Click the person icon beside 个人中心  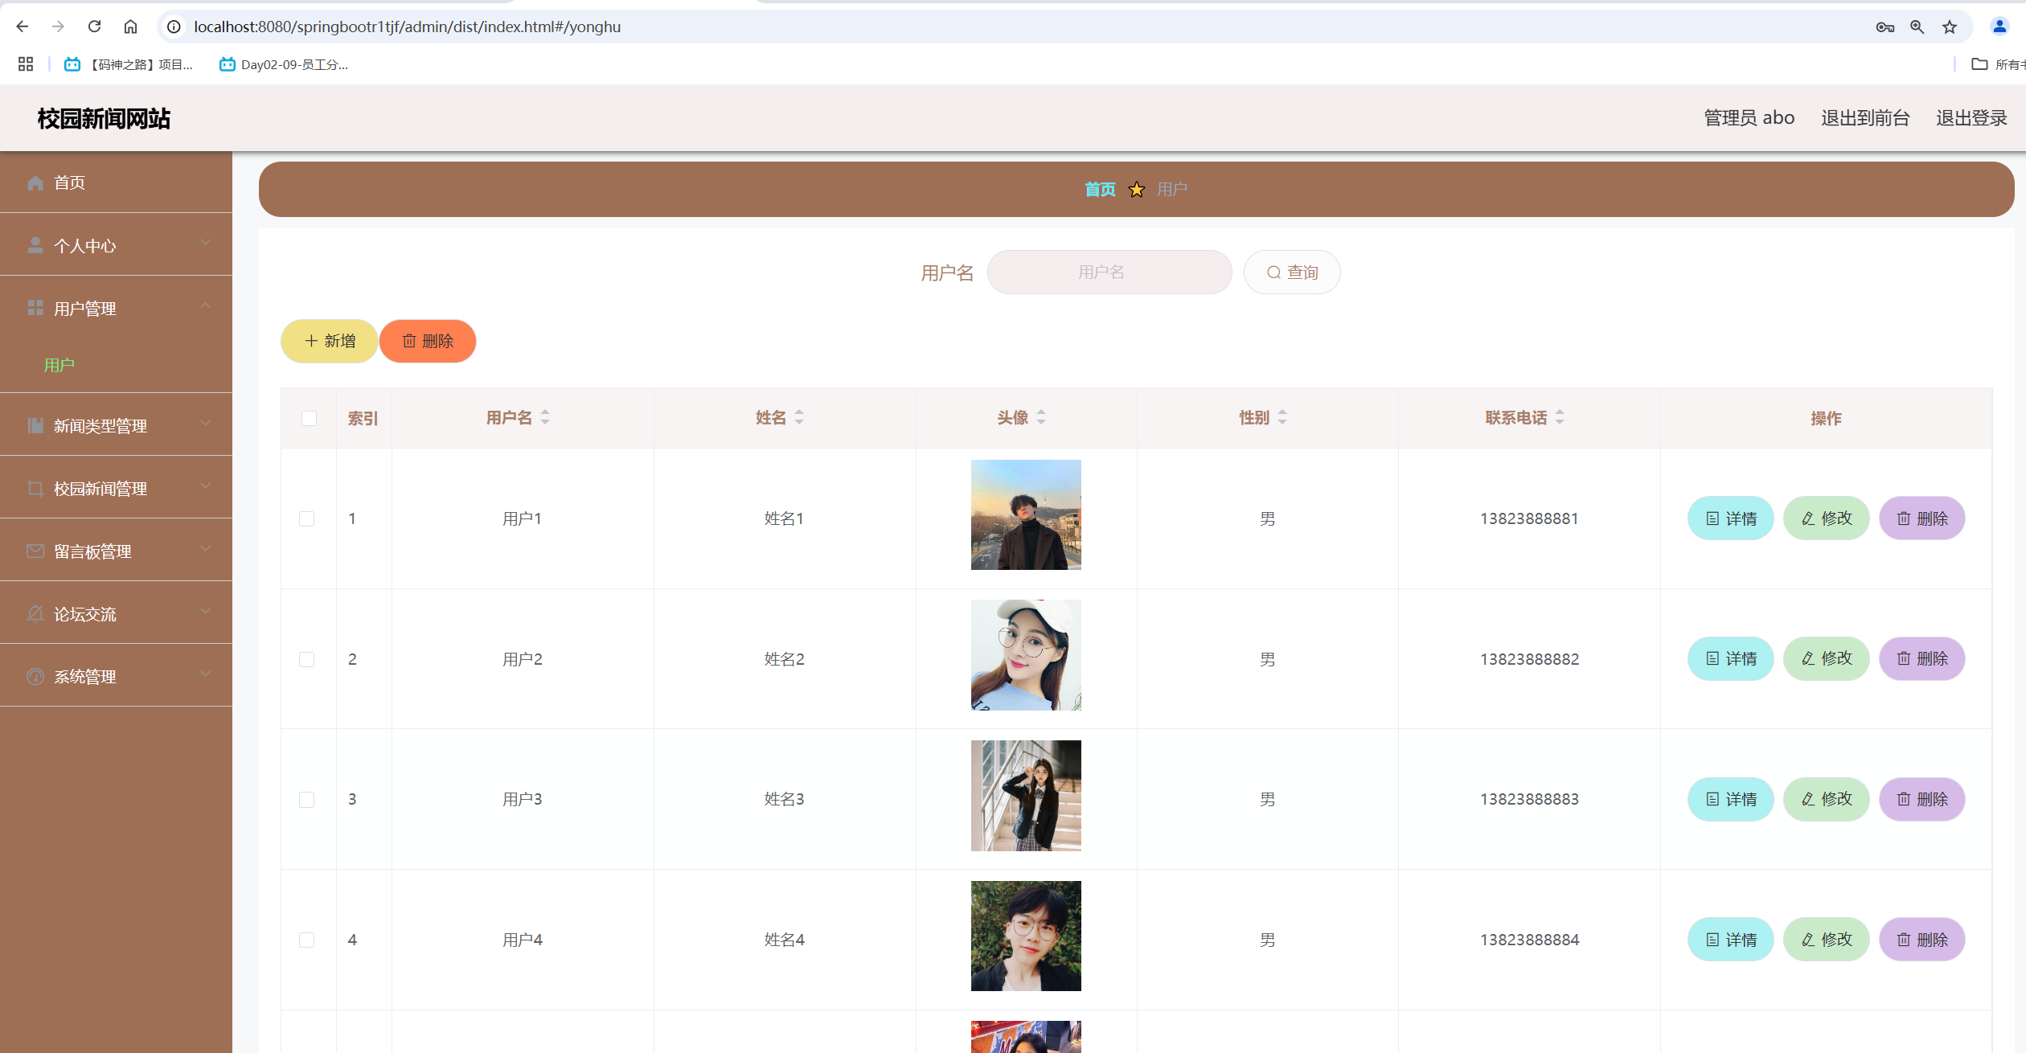coord(35,245)
